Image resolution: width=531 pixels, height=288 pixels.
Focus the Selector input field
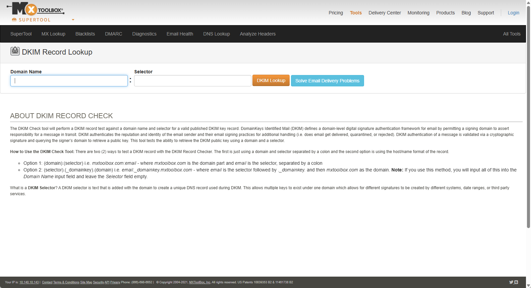193,81
